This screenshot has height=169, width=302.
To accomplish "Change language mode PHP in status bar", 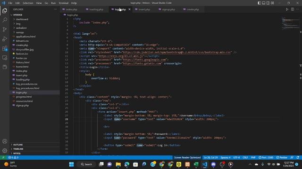I will click(253, 157).
